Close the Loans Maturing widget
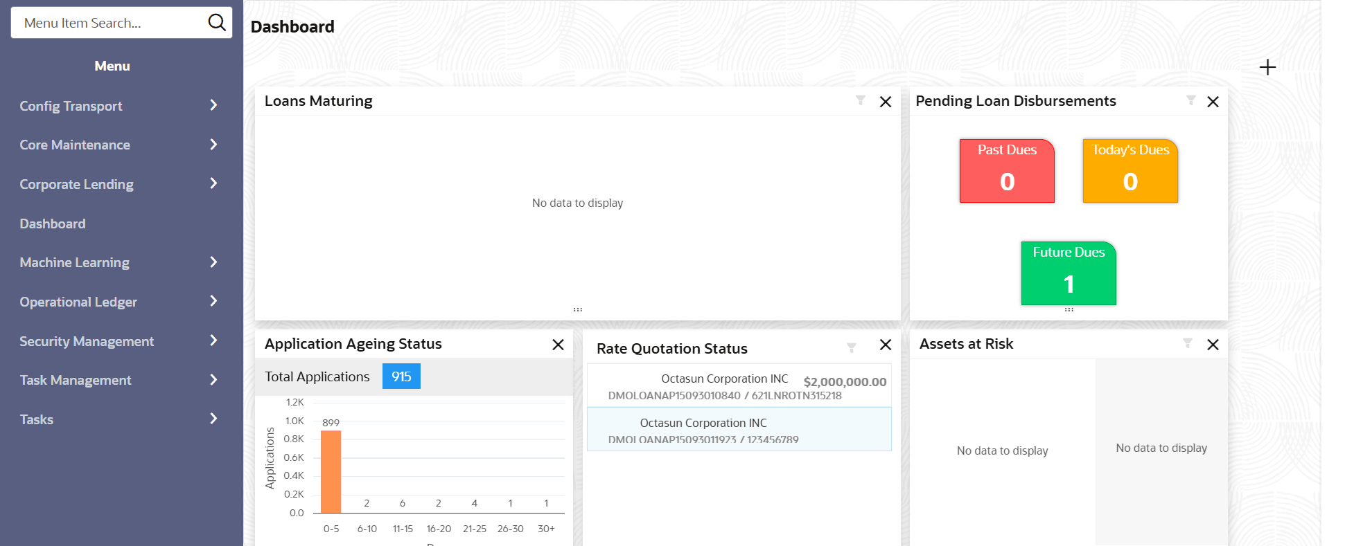The image size is (1354, 546). [x=886, y=102]
